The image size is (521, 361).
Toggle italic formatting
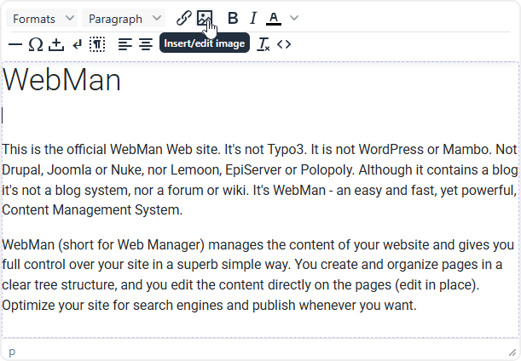coord(253,18)
